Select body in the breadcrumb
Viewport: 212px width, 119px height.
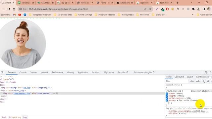point(4,117)
